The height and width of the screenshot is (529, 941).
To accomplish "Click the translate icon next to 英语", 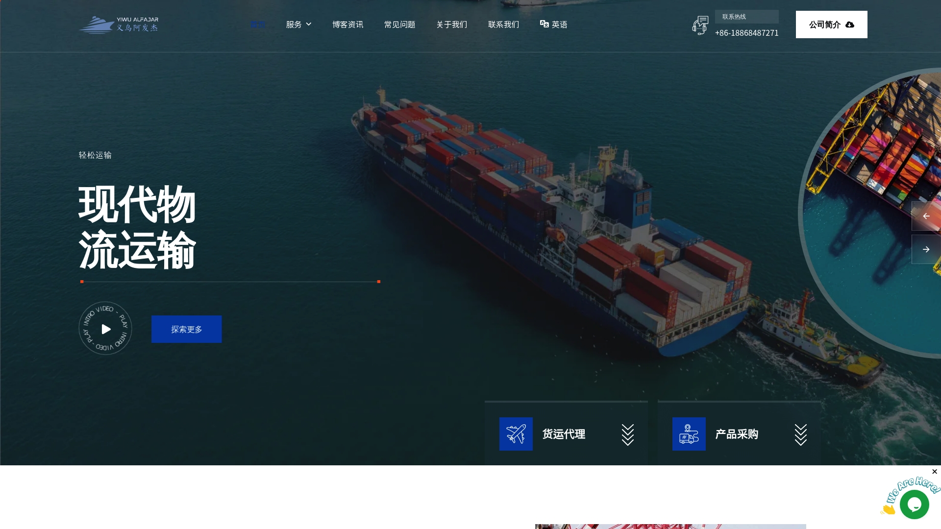I will (x=543, y=24).
